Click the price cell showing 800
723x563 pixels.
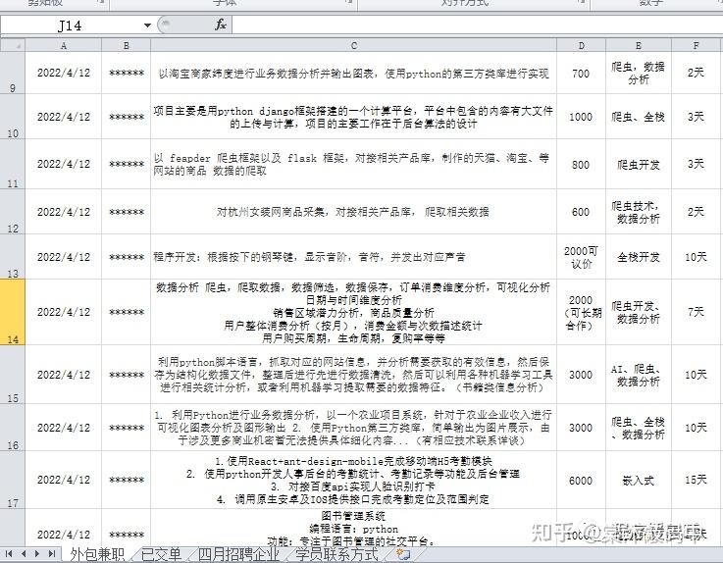point(581,164)
